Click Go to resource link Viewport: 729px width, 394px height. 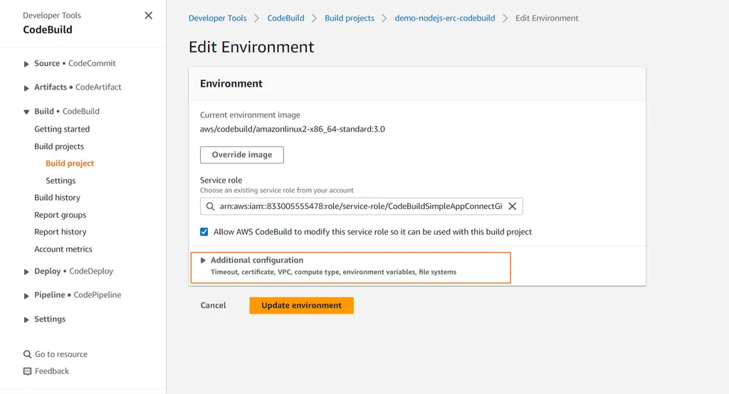pyautogui.click(x=61, y=354)
